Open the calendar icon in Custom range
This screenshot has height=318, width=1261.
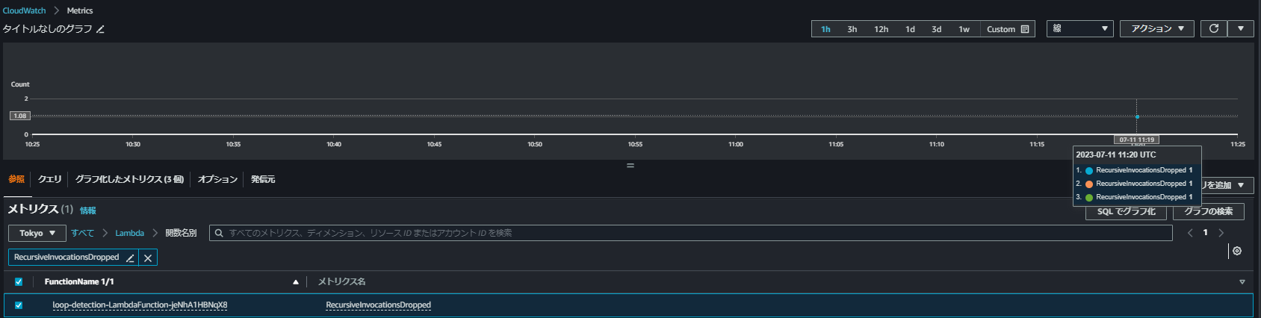(1025, 29)
